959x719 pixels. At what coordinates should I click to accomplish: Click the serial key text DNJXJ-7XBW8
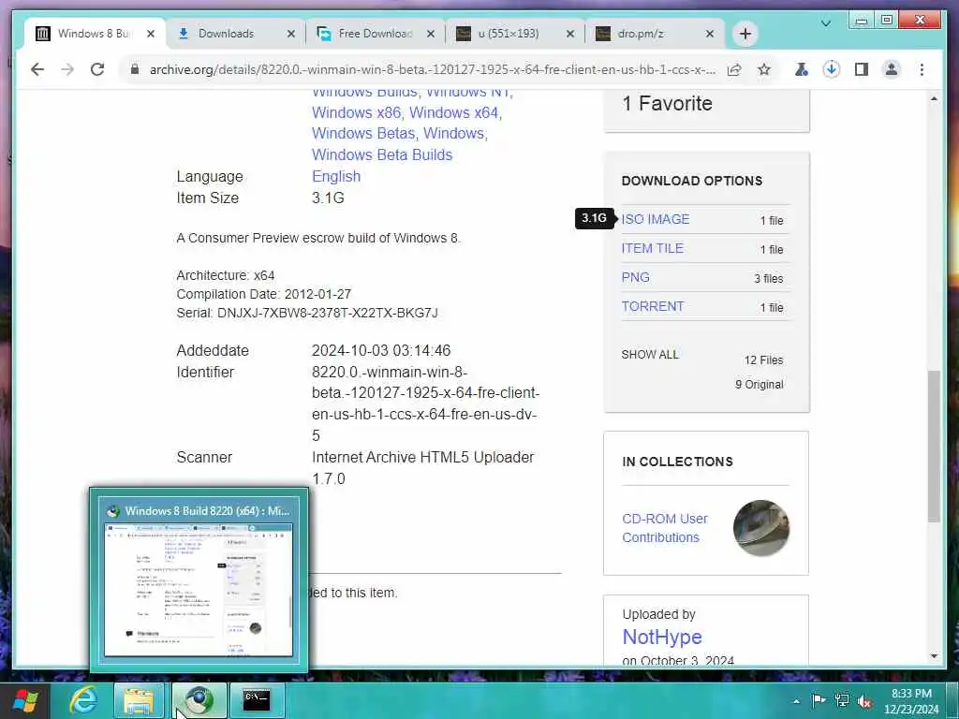pos(327,313)
